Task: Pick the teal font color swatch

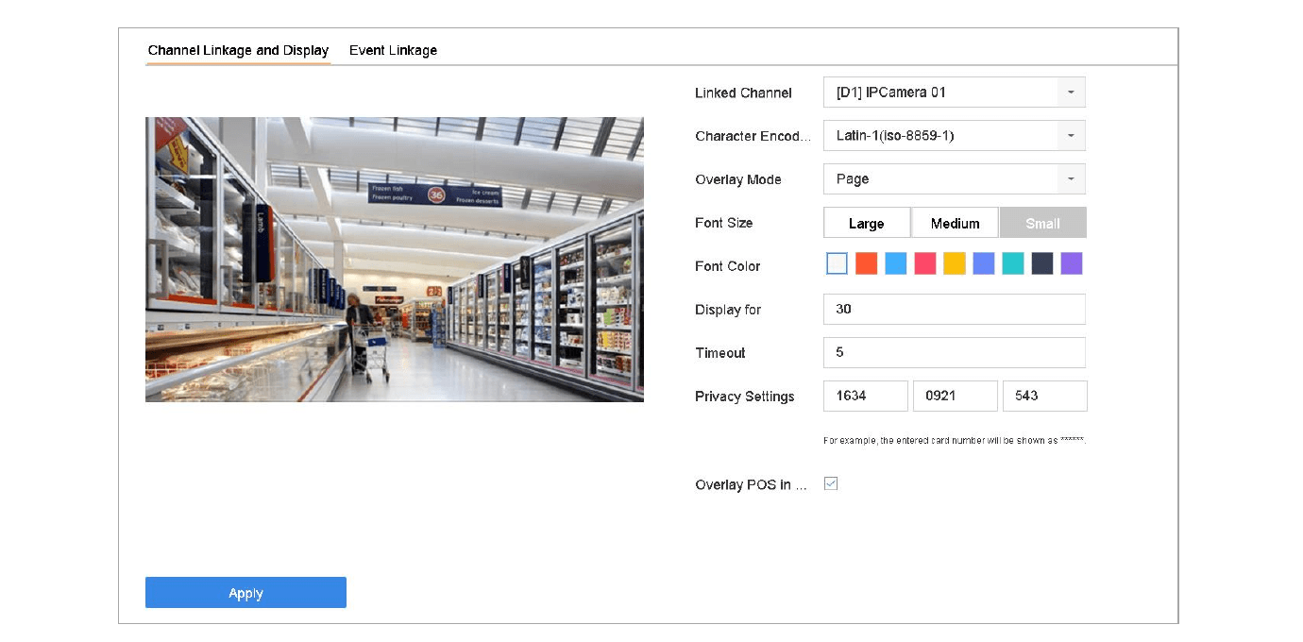Action: (x=1012, y=263)
